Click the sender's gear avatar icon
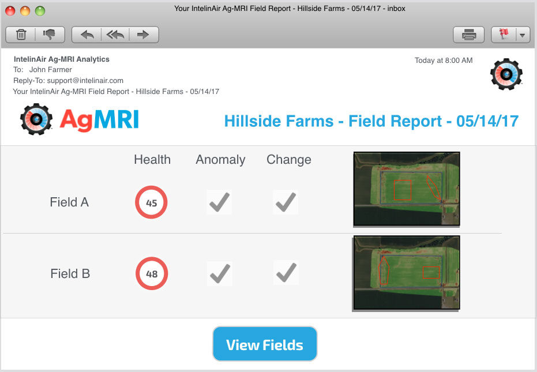Viewport: 537px width, 372px height. [x=506, y=74]
